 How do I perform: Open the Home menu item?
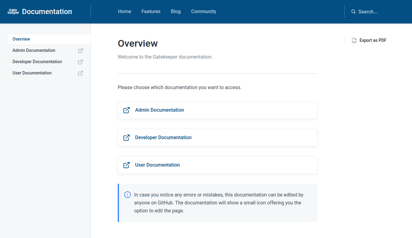coord(124,12)
